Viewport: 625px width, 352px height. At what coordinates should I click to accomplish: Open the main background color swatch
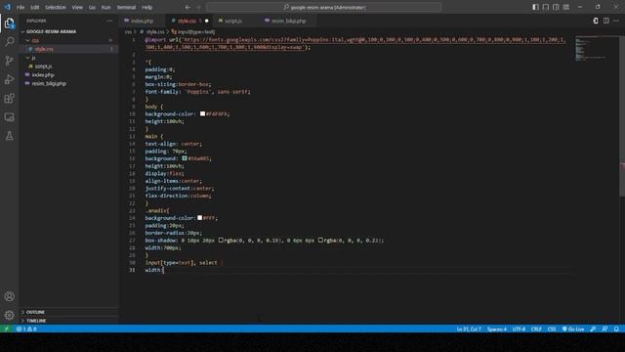coord(185,158)
